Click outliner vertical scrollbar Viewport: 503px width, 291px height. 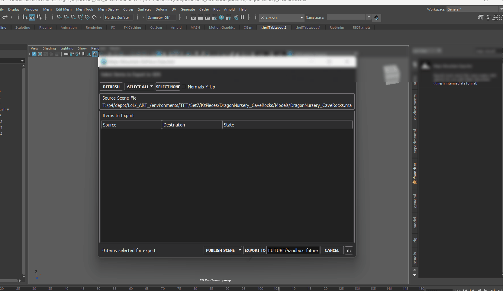[x=24, y=171]
